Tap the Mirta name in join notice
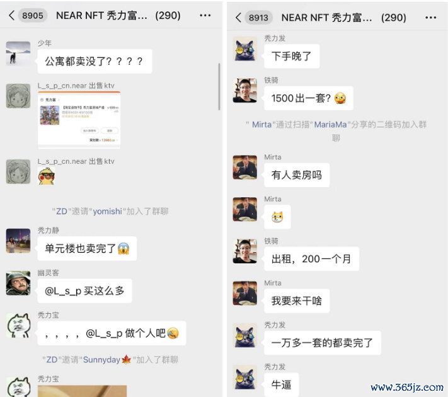The height and width of the screenshot is (397, 448). pos(261,125)
